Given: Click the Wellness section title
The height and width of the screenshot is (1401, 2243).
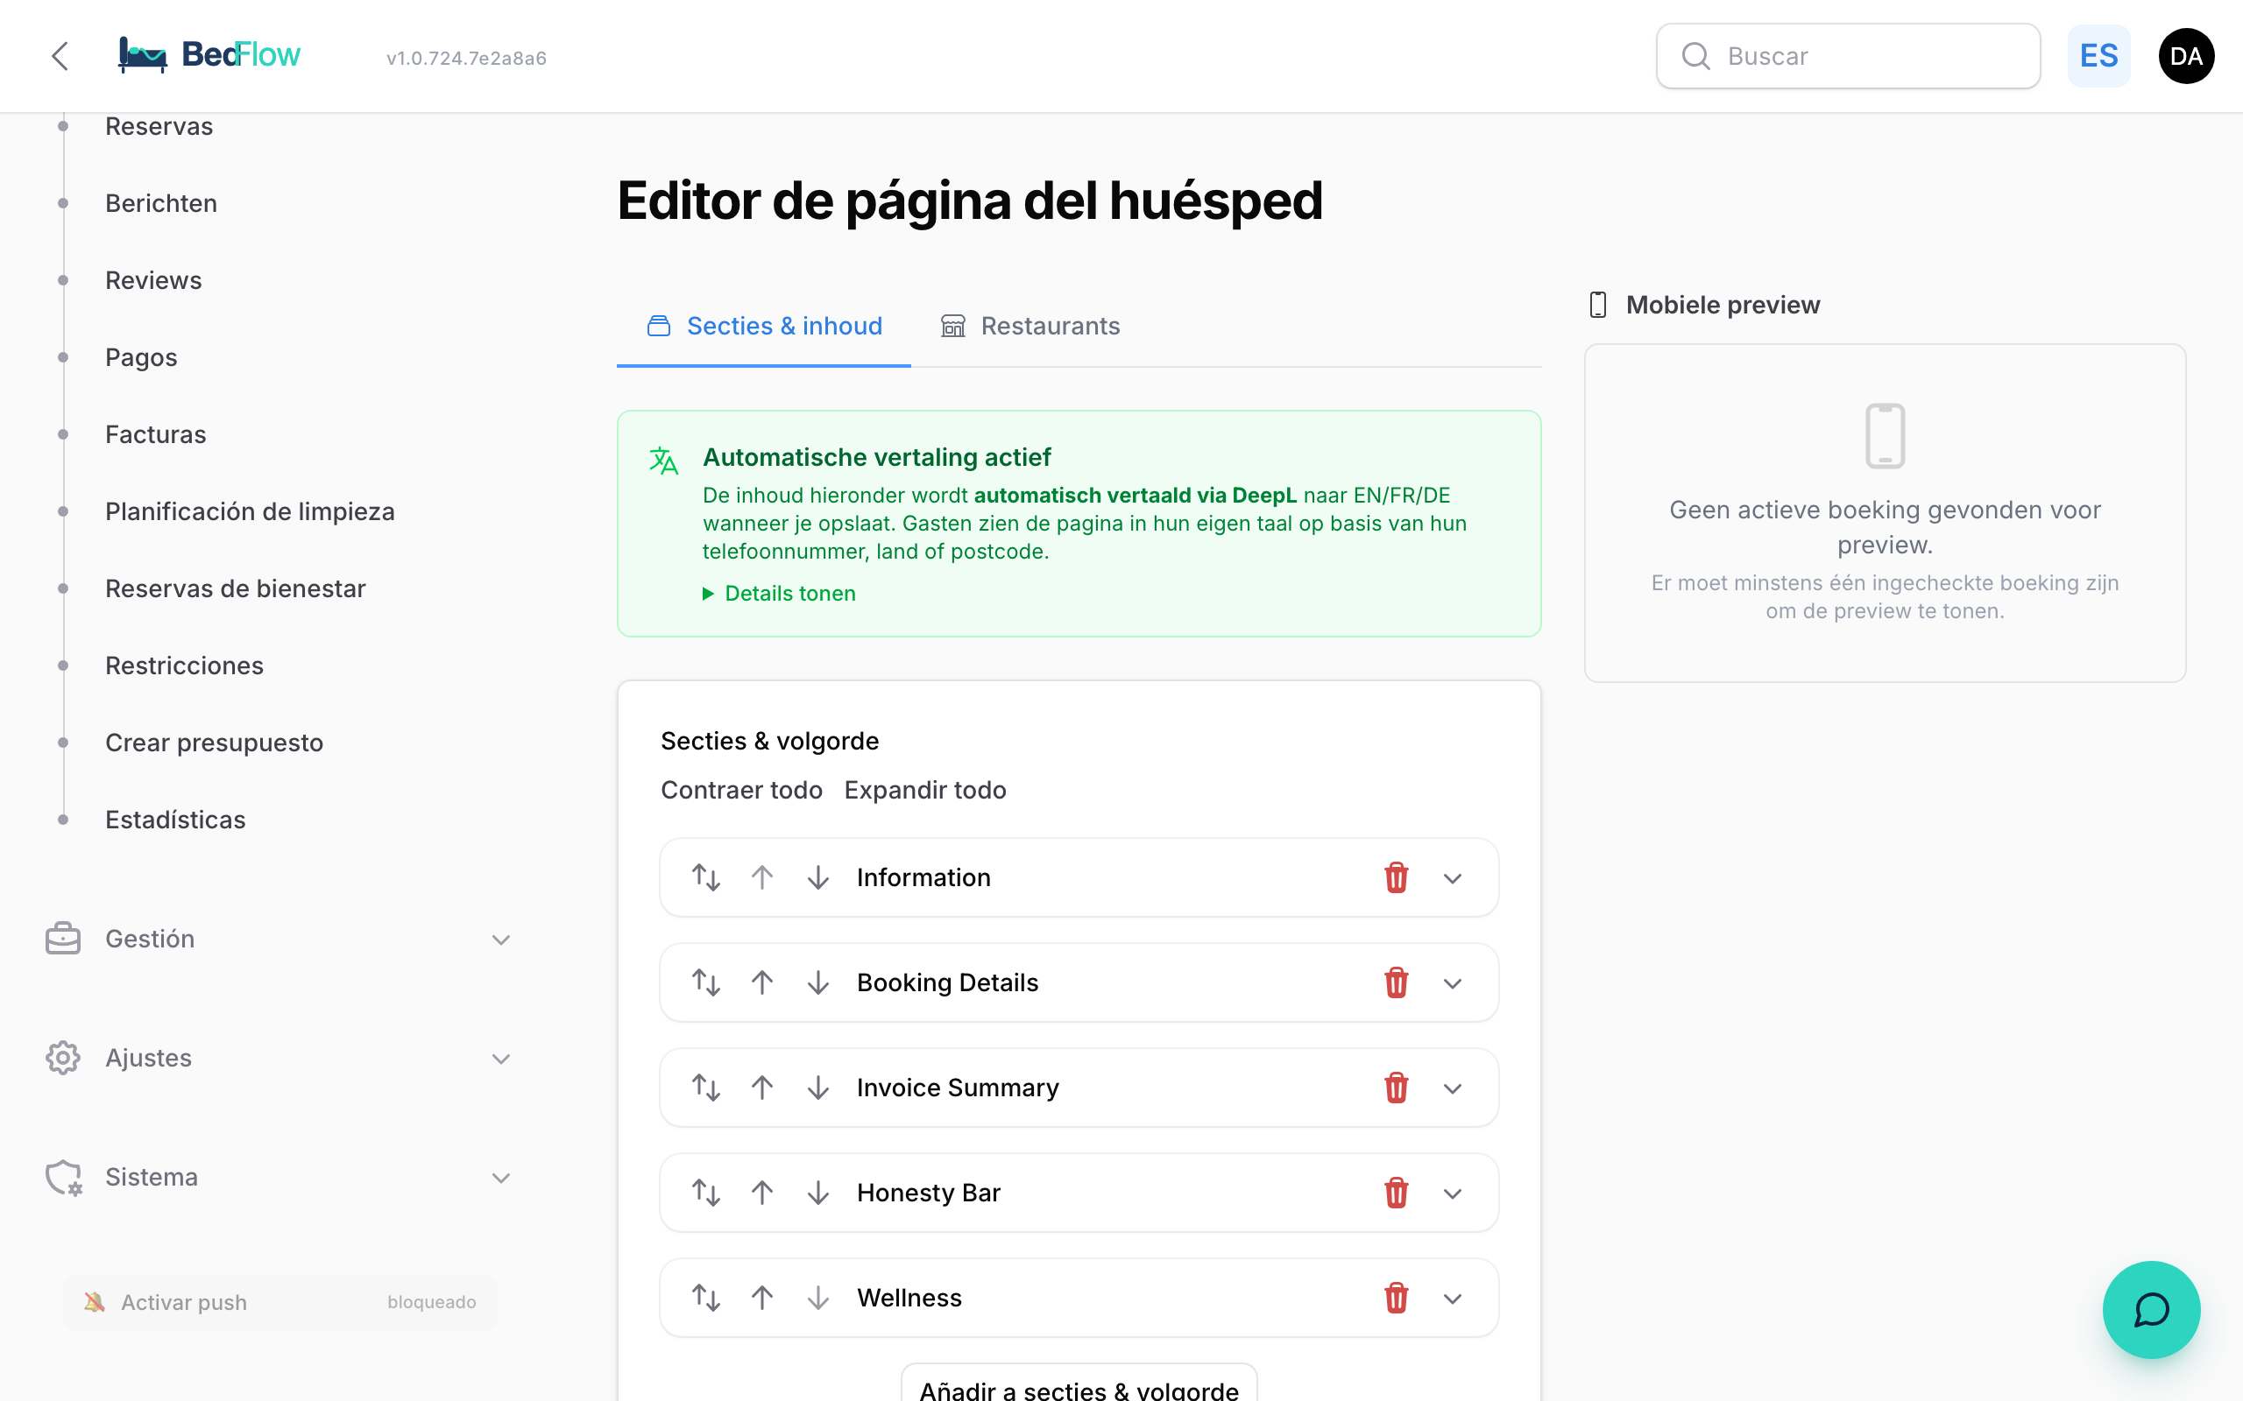Looking at the screenshot, I should pos(909,1297).
